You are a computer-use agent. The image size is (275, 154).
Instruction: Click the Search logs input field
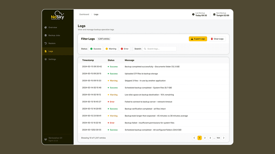pos(160,49)
